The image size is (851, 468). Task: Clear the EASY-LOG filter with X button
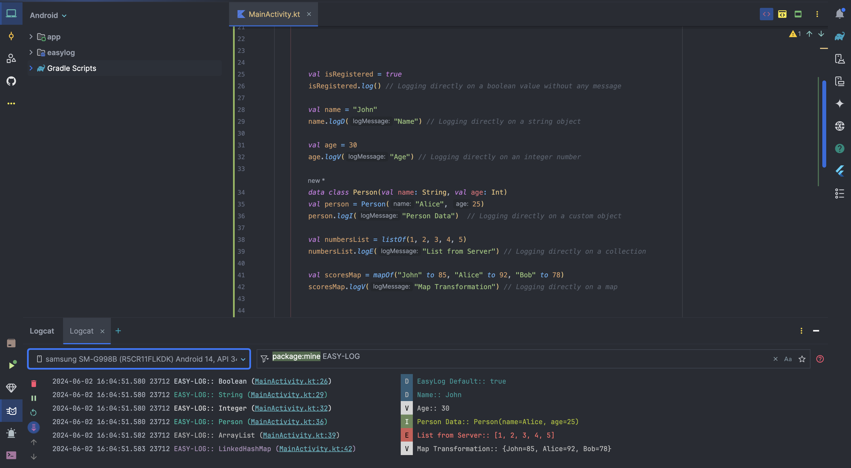click(775, 359)
